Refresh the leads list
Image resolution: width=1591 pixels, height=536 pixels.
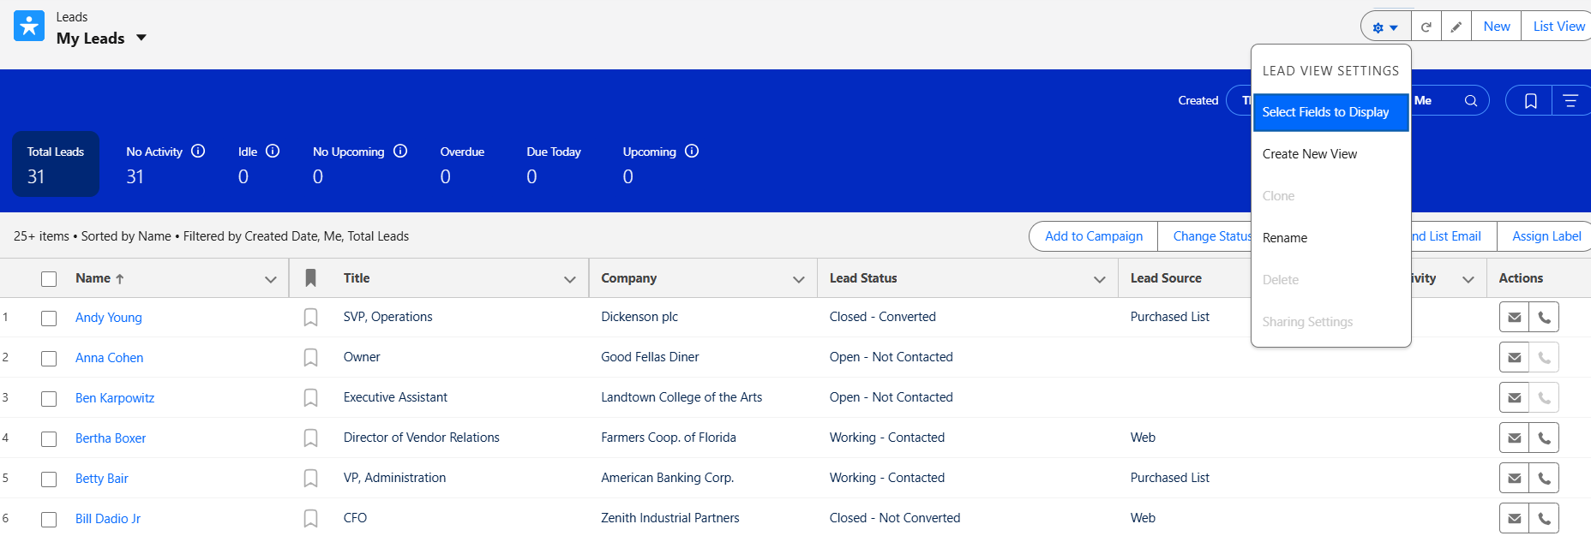point(1426,27)
